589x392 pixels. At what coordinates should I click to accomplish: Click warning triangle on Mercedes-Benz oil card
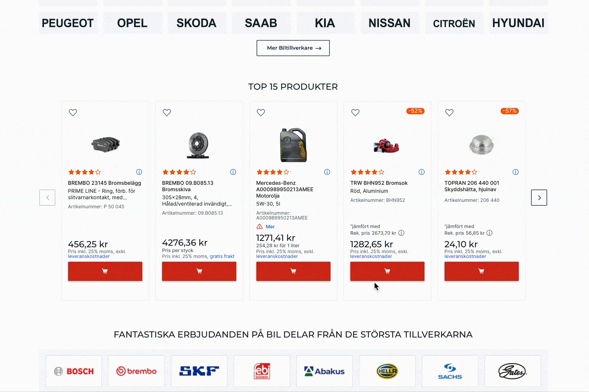click(x=260, y=227)
